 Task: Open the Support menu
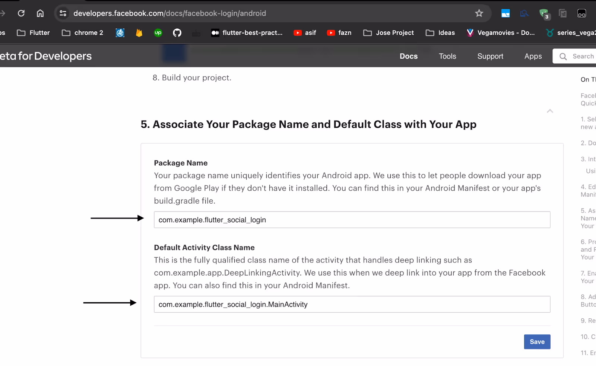(x=490, y=56)
